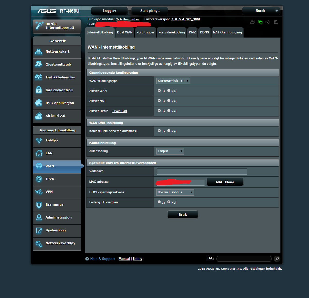Open the DHCP-spørringsfrekvens dropdown

[x=175, y=192]
